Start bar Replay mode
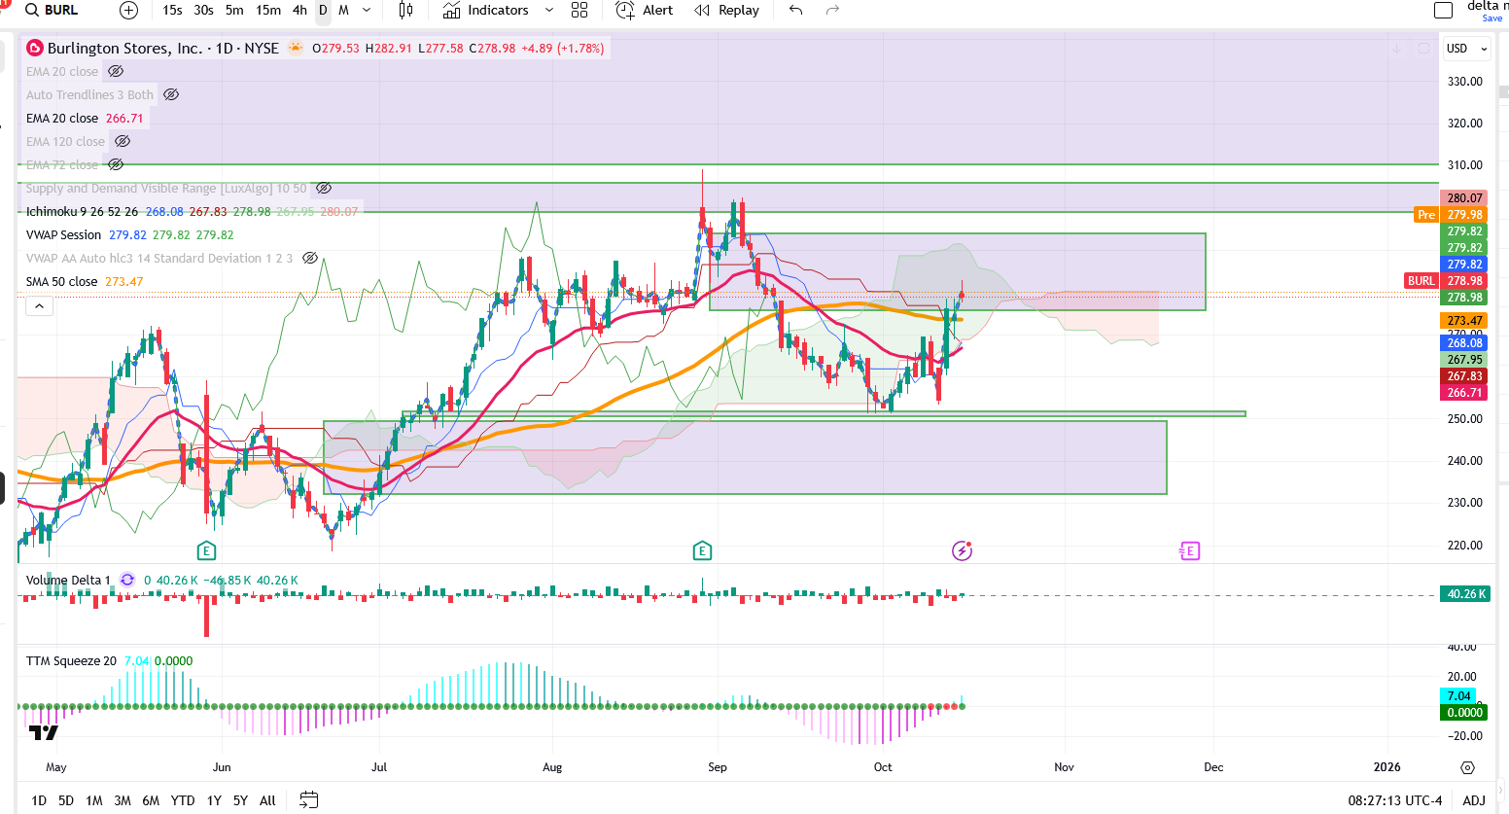This screenshot has width=1509, height=814. (x=726, y=11)
